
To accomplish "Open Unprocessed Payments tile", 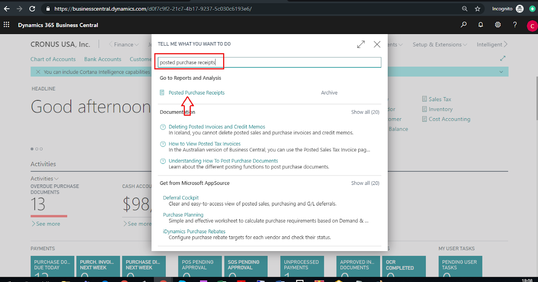I will tap(302, 265).
